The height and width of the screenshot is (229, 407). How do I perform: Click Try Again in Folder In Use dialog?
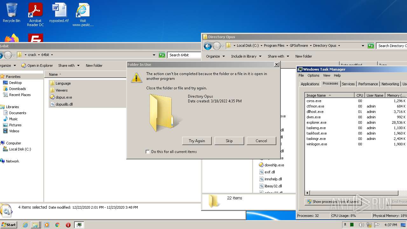pos(197,141)
